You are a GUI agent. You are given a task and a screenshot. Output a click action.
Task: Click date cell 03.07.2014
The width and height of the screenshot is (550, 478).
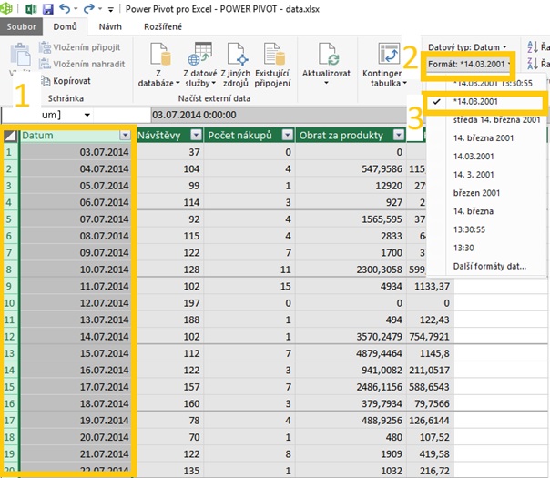coord(76,152)
